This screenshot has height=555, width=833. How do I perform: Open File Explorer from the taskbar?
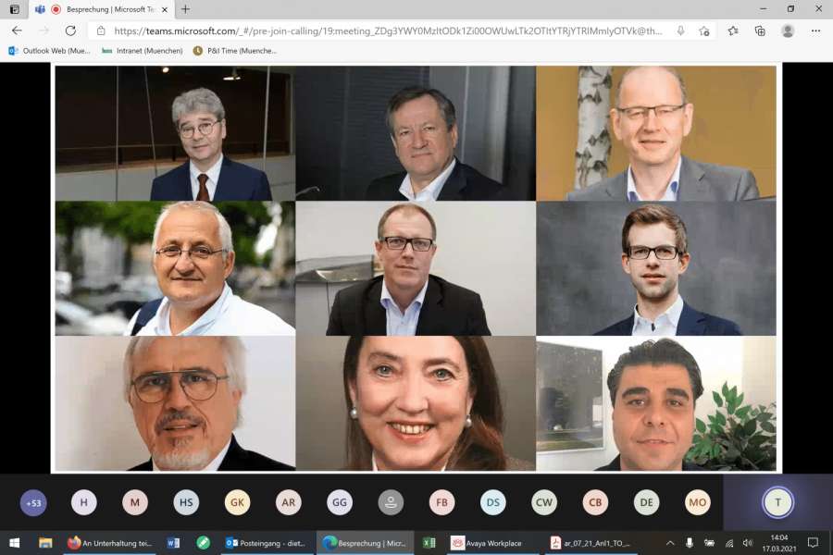[45, 543]
